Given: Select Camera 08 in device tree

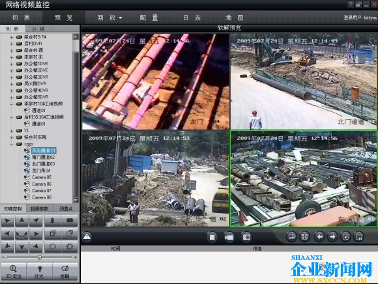Looking at the screenshot, I should click(x=42, y=197).
